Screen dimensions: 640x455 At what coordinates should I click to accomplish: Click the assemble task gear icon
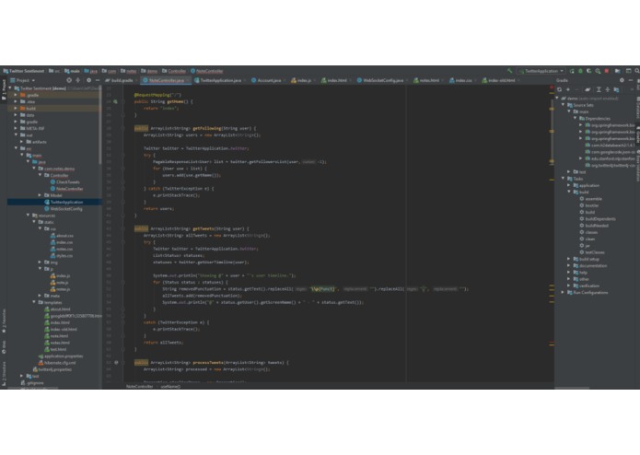[x=582, y=199]
